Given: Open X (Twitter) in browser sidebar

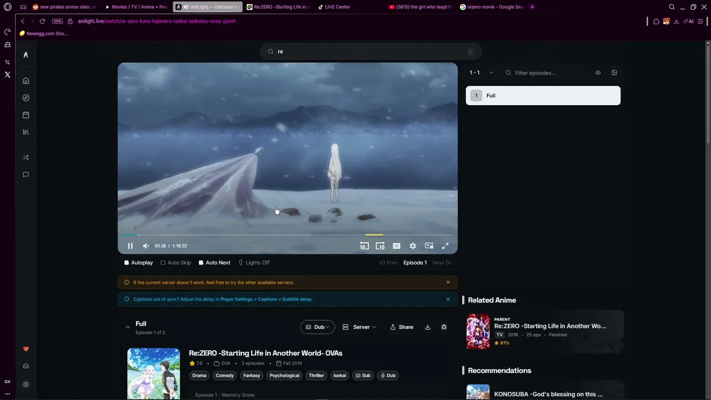Looking at the screenshot, I should click(x=7, y=74).
